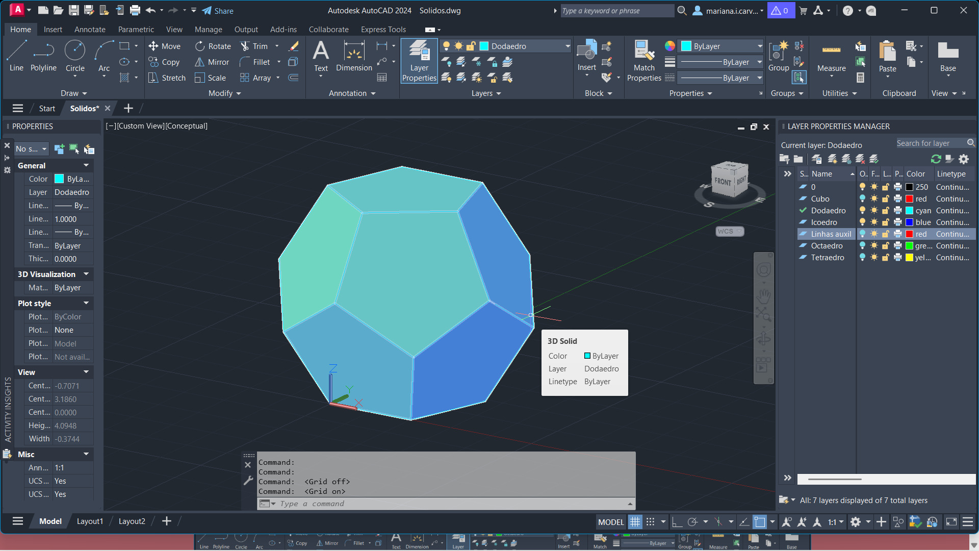Select the Circle tool
The width and height of the screenshot is (979, 551).
click(75, 56)
